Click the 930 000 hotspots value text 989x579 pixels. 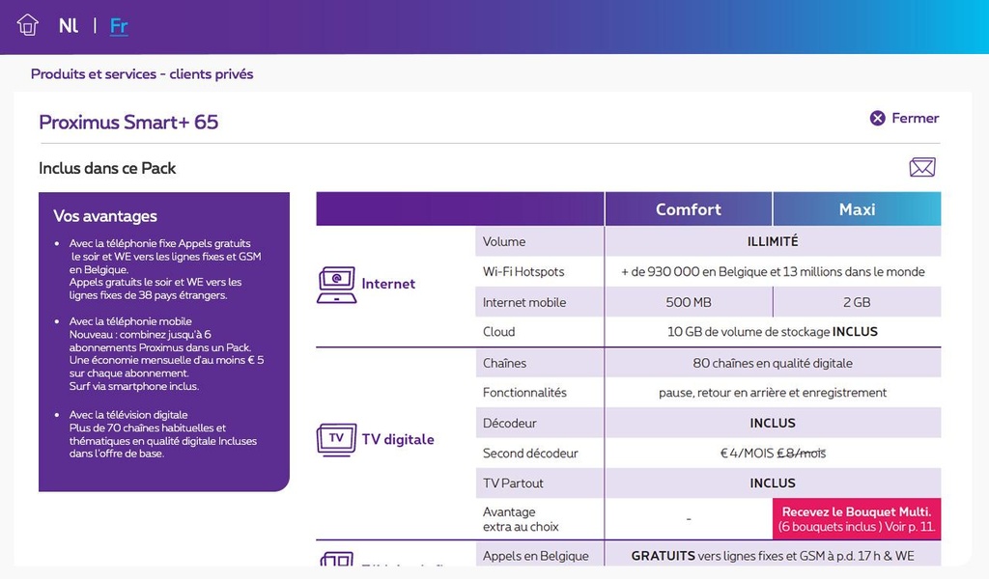click(773, 271)
